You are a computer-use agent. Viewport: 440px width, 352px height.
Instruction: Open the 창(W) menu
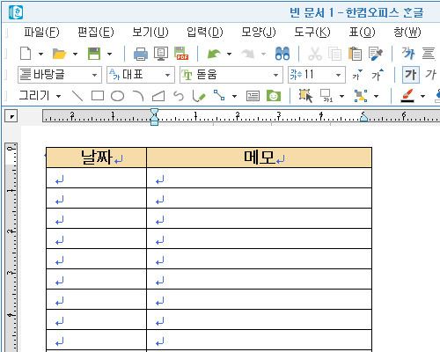coord(407,32)
